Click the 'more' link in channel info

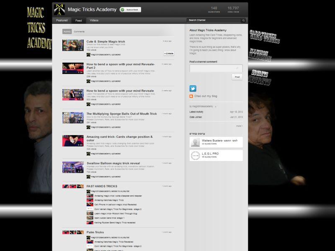click(239, 126)
